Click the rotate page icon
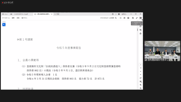This screenshot has width=181, height=102. (x=141, y=78)
